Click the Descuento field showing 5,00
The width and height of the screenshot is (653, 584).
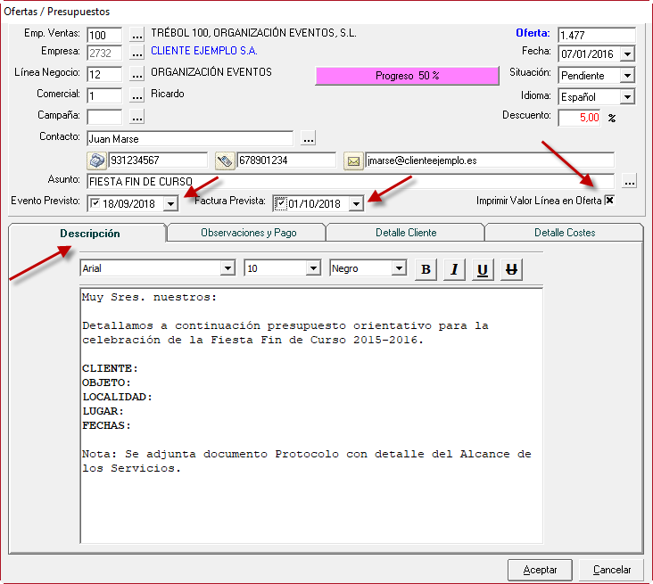tap(580, 118)
